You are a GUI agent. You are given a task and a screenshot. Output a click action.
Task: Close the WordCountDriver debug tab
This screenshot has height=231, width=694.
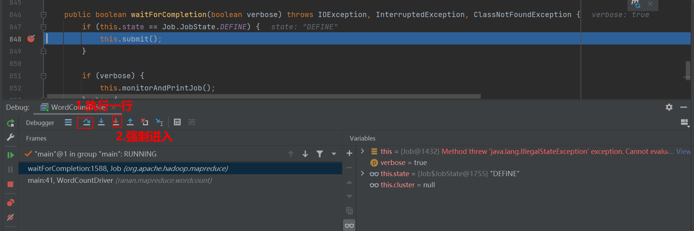pos(114,108)
